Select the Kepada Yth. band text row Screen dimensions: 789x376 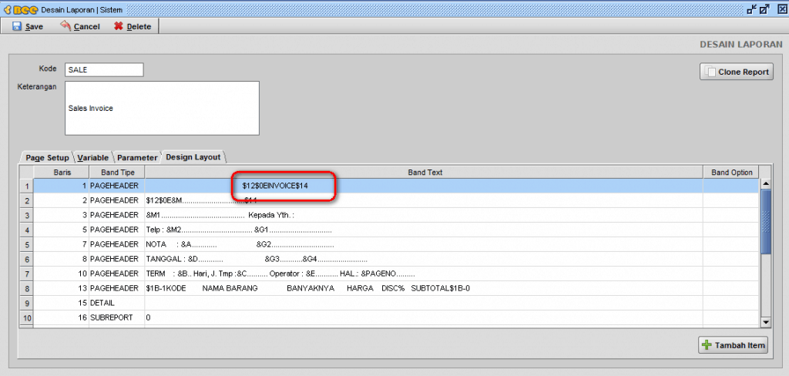tap(424, 215)
